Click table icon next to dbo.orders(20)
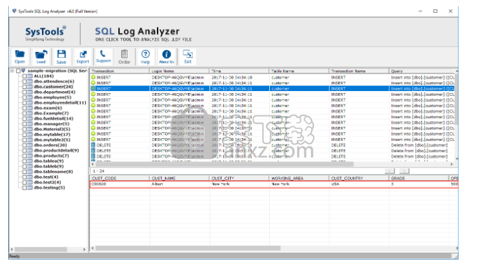This screenshot has height=267, width=487. pos(30,145)
